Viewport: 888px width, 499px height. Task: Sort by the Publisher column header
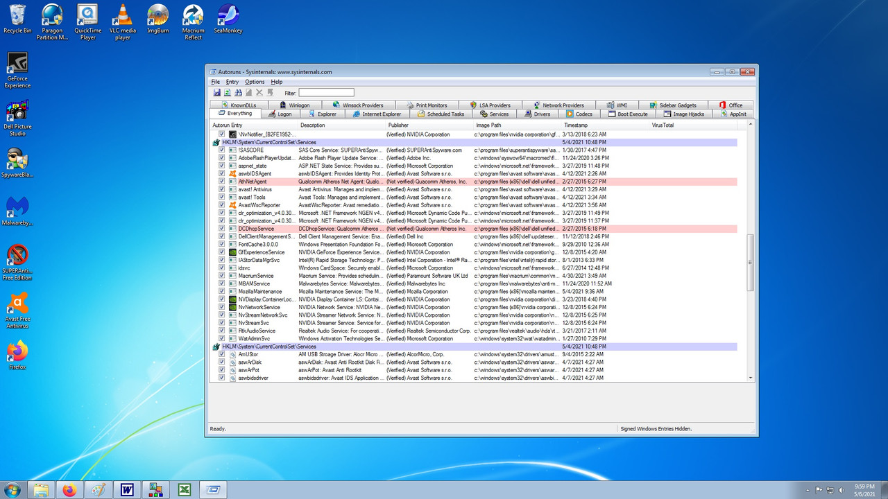[429, 125]
